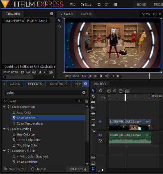Step forward one frame in Viewer
This screenshot has height=174, width=163.
pos(112,76)
